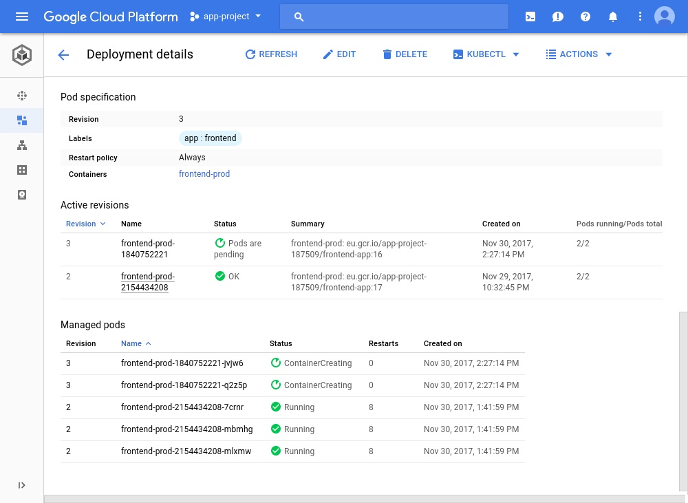688x503 pixels.
Task: Click the Nov 29, 2017 created date
Action: tap(507, 282)
